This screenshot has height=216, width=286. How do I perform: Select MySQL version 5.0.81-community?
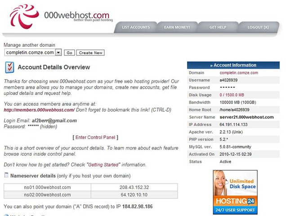235,147
